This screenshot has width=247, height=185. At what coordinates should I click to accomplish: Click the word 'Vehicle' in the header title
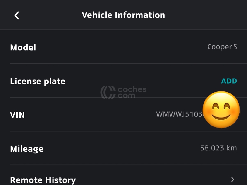(98, 15)
